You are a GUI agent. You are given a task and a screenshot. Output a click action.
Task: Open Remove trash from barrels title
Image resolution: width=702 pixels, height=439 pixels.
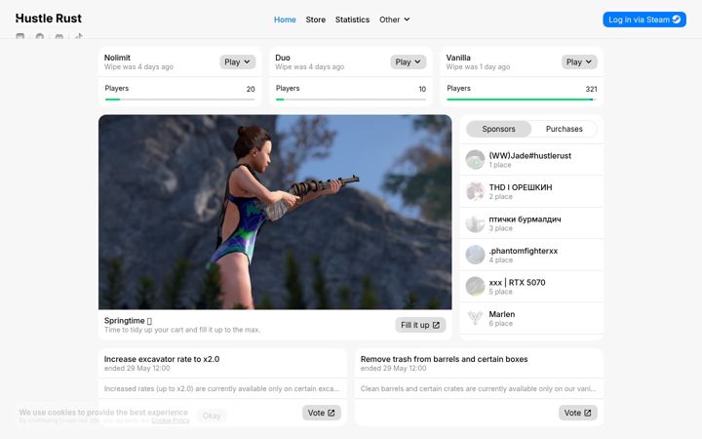[445, 359]
